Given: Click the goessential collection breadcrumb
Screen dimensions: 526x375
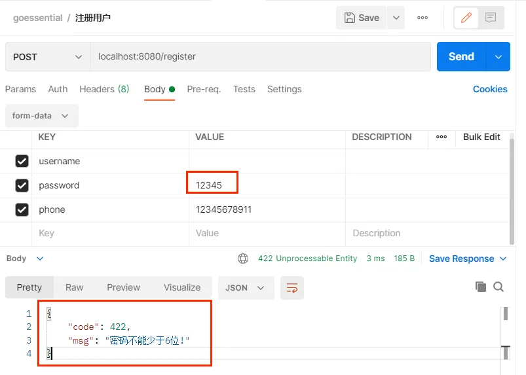Looking at the screenshot, I should point(37,18).
